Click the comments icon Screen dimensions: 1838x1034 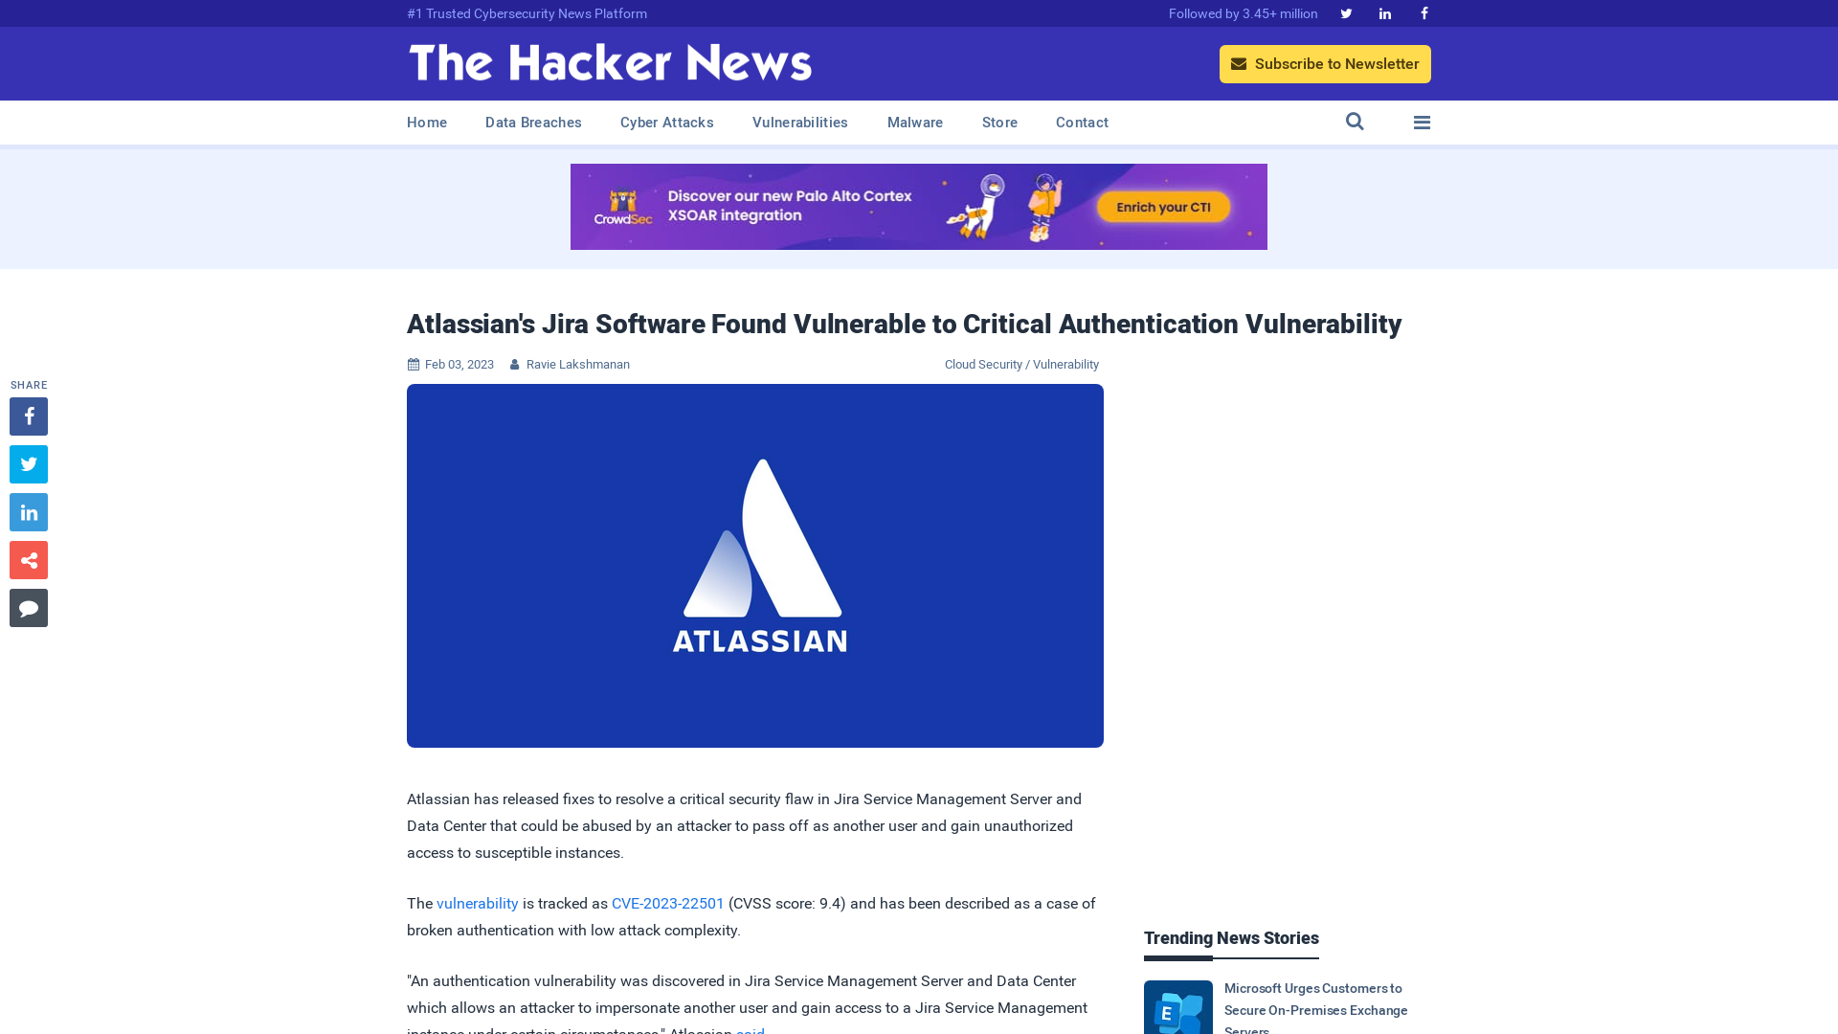(28, 607)
